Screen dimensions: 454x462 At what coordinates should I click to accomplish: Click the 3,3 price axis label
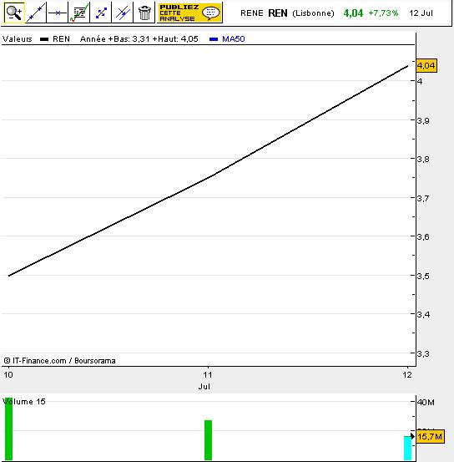point(423,353)
